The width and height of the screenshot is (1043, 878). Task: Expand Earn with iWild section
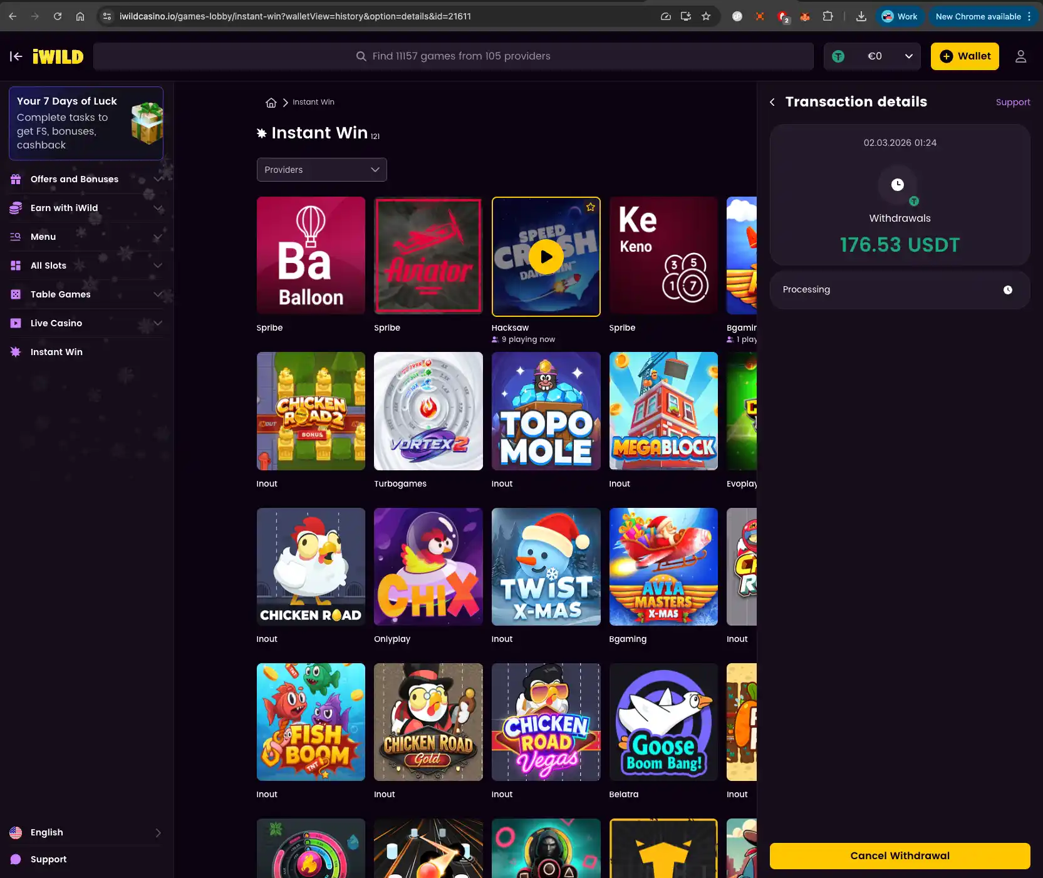(158, 208)
